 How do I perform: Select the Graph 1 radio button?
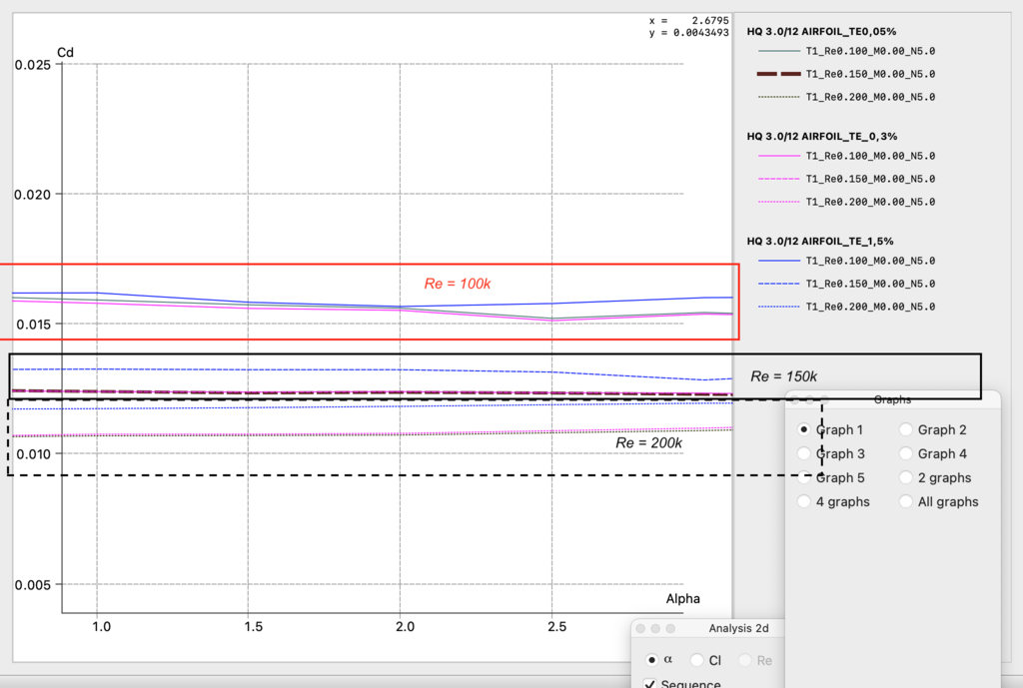[x=804, y=429]
